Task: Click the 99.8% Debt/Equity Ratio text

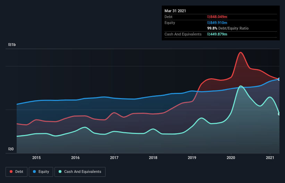Action: tap(228, 28)
